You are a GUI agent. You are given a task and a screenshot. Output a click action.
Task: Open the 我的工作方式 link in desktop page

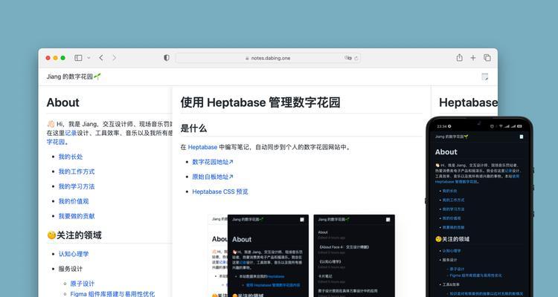77,172
